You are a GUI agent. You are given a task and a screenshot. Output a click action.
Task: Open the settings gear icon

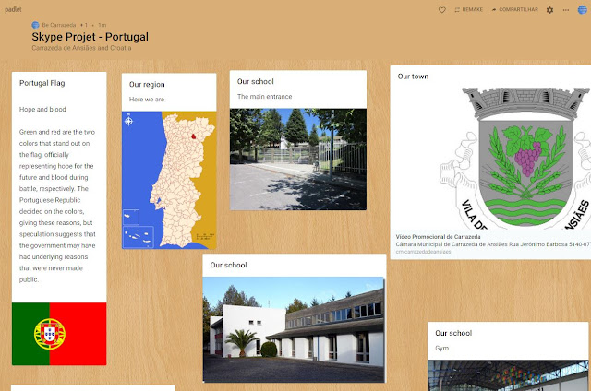click(x=550, y=10)
